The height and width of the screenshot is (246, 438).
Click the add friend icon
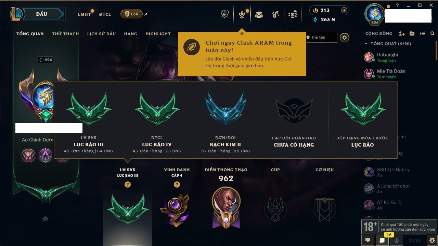402,33
